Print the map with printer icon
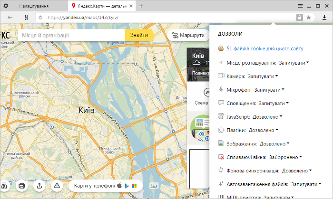333x199 pixels. coord(22,186)
